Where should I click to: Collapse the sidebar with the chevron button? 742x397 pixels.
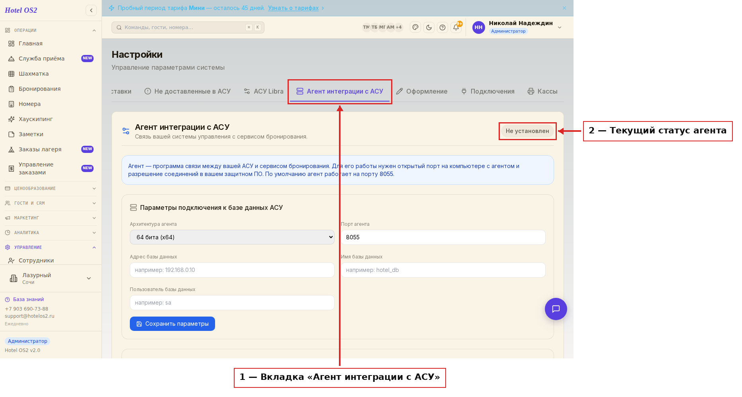tap(91, 10)
